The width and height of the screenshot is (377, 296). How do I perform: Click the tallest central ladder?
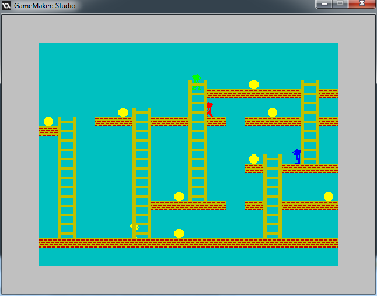tap(198, 140)
